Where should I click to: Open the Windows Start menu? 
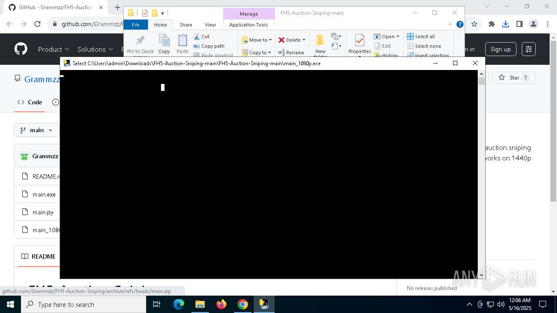tap(10, 304)
